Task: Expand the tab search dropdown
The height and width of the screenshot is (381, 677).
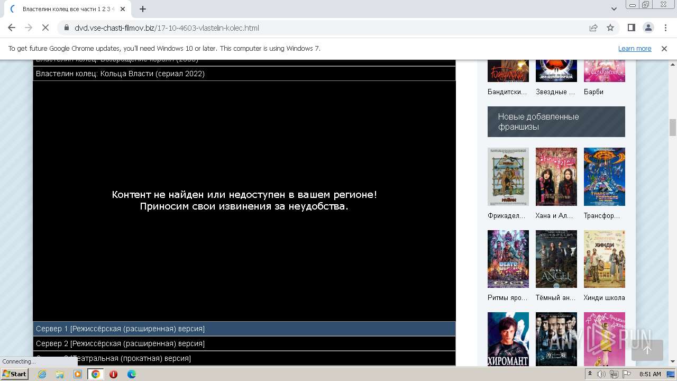Action: tap(614, 9)
